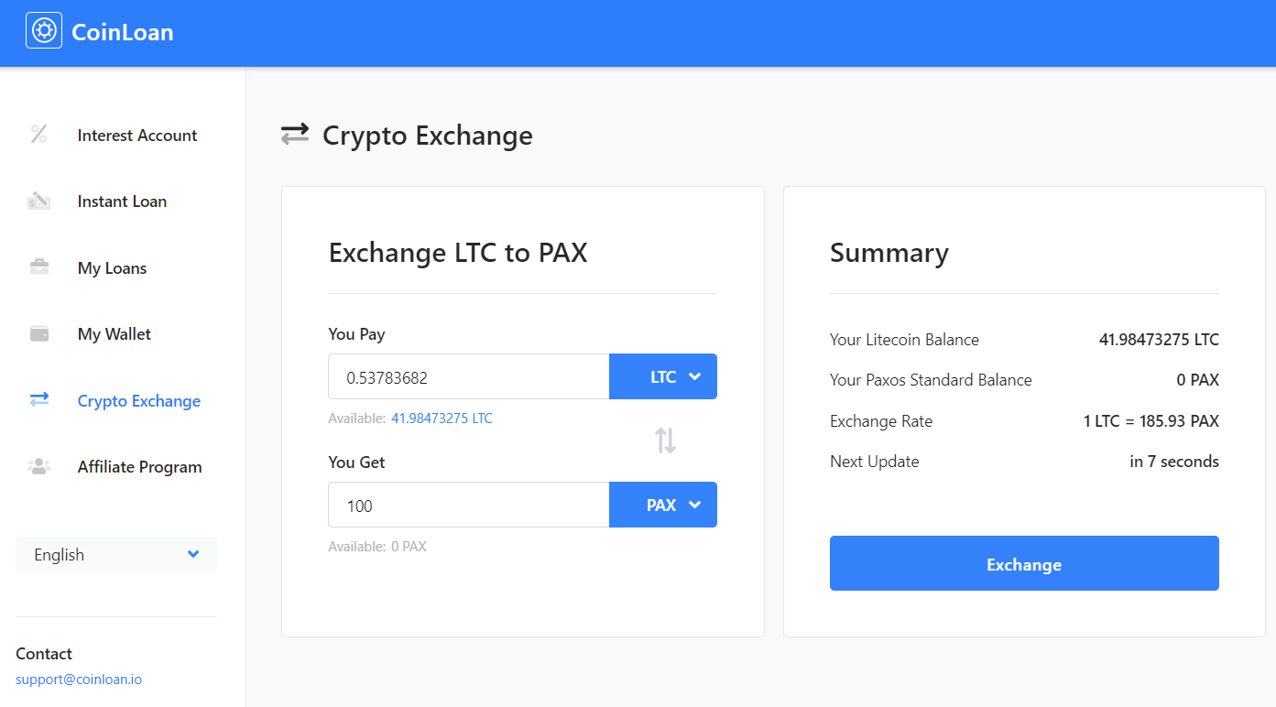
Task: Select Crypto Exchange in sidebar
Action: 139,401
